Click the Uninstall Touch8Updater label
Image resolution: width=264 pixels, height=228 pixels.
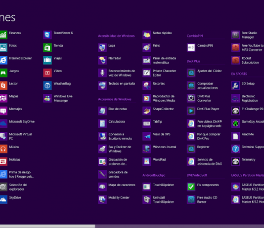click(x=163, y=199)
